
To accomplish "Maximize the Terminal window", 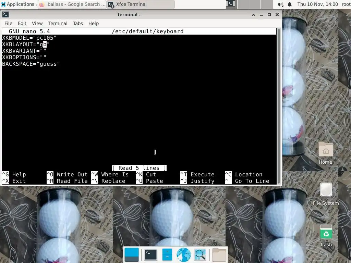I will tap(269, 14).
